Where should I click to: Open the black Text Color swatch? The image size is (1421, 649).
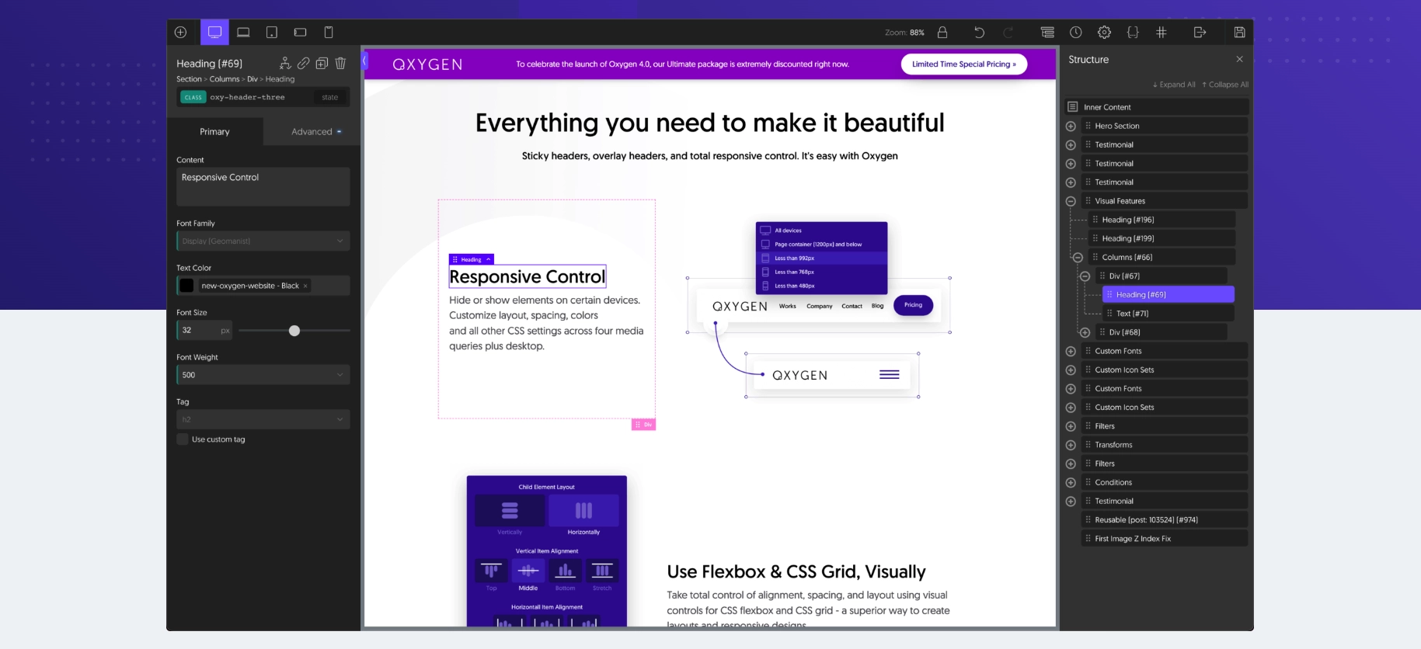tap(186, 286)
